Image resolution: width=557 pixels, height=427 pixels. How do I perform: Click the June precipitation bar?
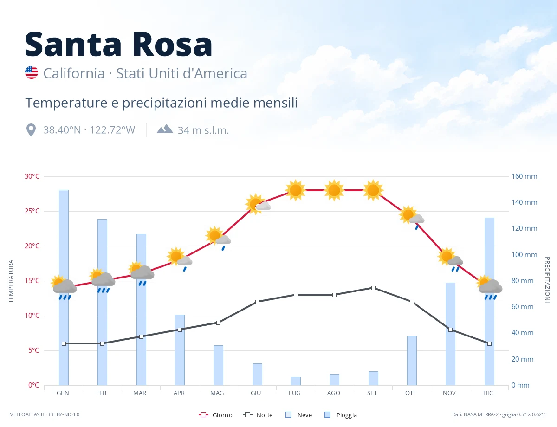tap(257, 374)
